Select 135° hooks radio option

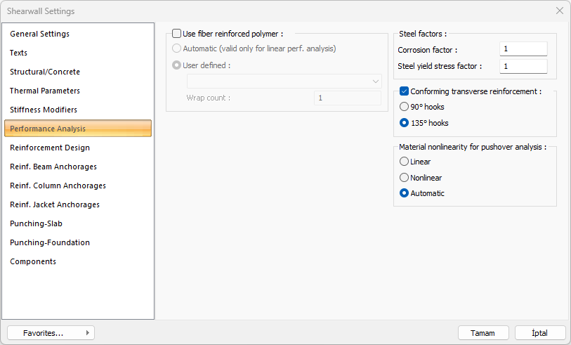(x=404, y=123)
